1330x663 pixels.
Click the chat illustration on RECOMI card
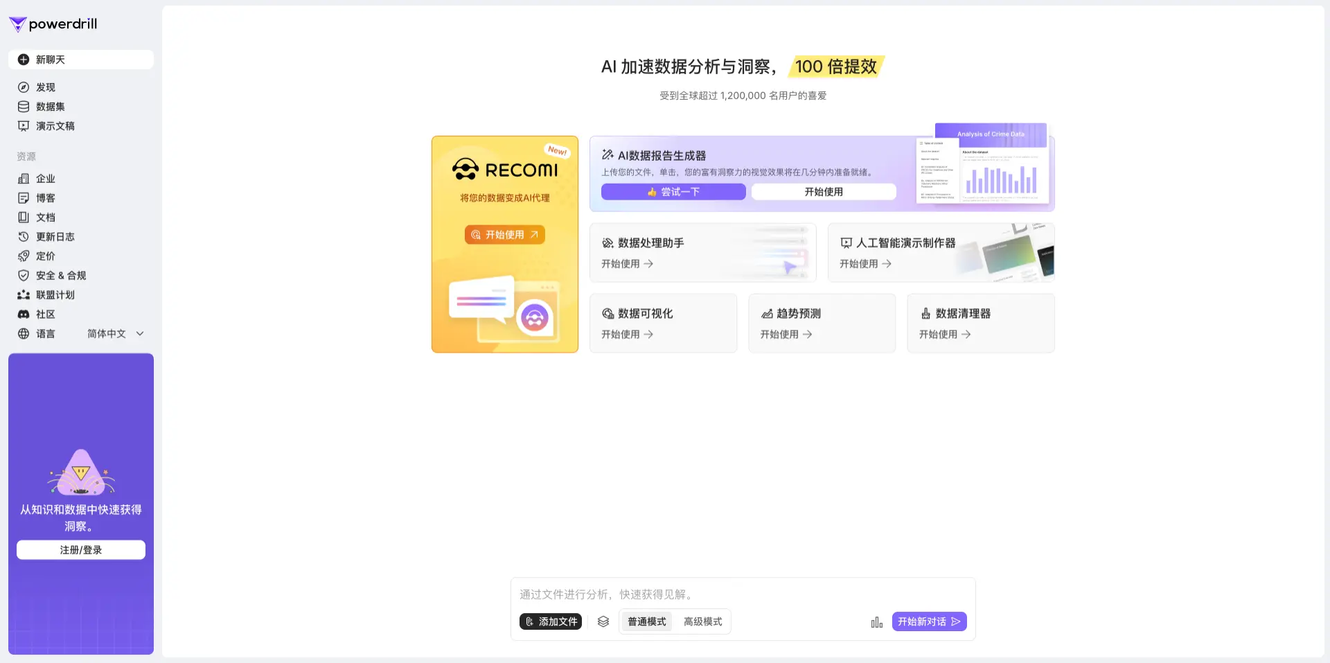[504, 308]
